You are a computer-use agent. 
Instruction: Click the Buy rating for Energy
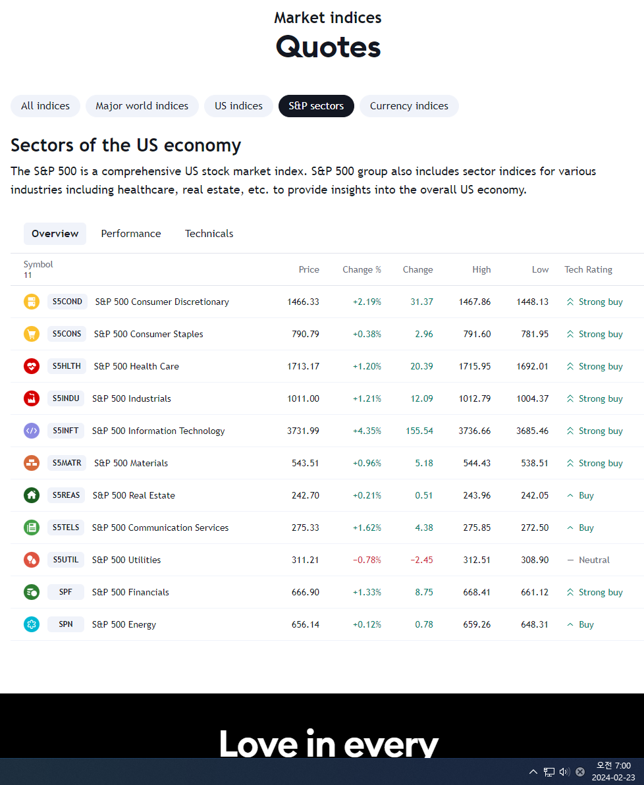click(x=580, y=624)
